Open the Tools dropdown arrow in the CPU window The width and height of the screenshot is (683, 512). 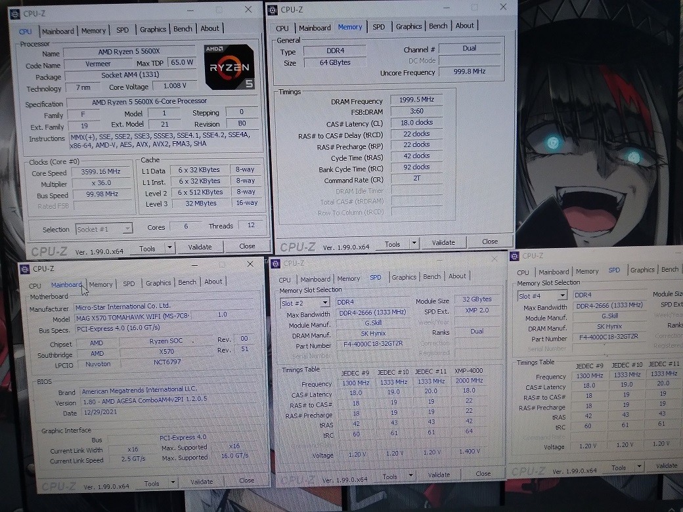click(x=169, y=247)
